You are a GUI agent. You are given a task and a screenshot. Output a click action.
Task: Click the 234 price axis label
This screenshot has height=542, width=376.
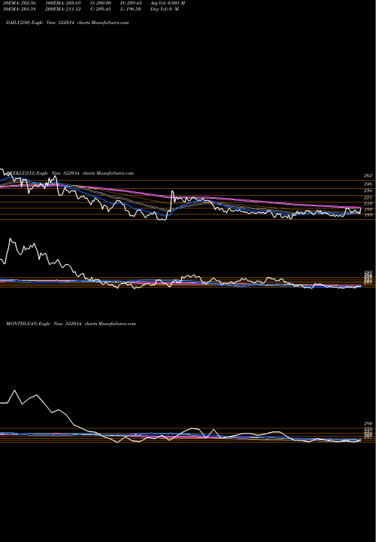368,190
